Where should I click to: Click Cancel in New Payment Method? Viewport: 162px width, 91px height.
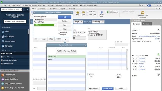(x=65, y=21)
